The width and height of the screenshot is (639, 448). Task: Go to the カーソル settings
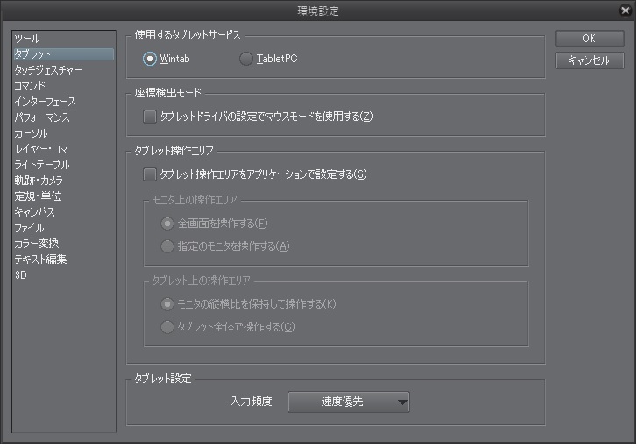point(64,133)
